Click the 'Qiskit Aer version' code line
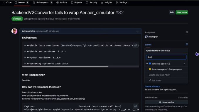 pyautogui.click(x=45, y=51)
